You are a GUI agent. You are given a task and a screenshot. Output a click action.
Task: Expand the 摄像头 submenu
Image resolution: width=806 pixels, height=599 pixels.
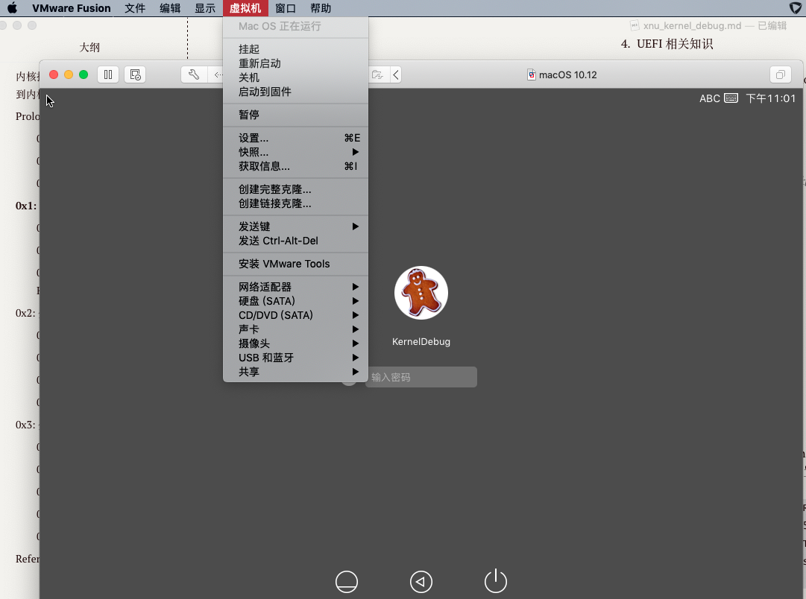click(295, 343)
